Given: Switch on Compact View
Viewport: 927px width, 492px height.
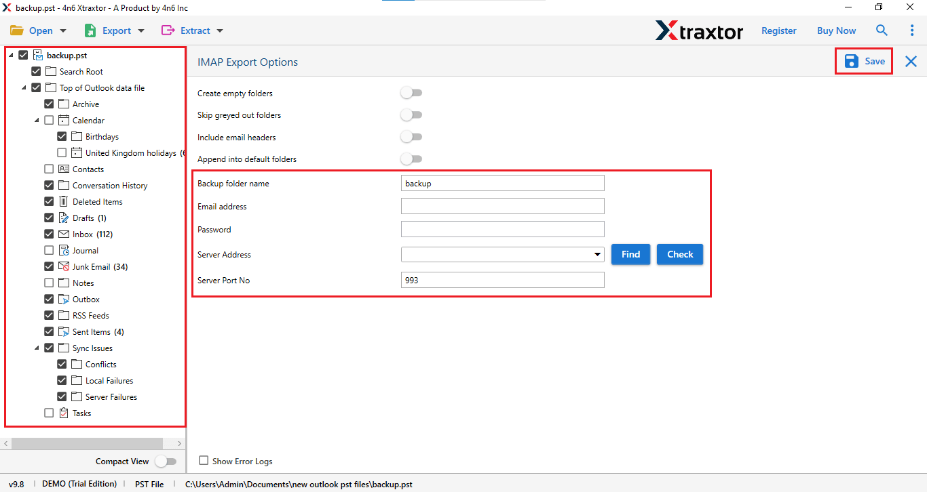Looking at the screenshot, I should click(166, 461).
